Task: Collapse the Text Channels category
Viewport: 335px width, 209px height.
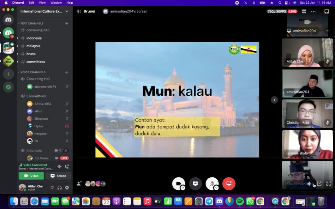Action: pyautogui.click(x=32, y=24)
